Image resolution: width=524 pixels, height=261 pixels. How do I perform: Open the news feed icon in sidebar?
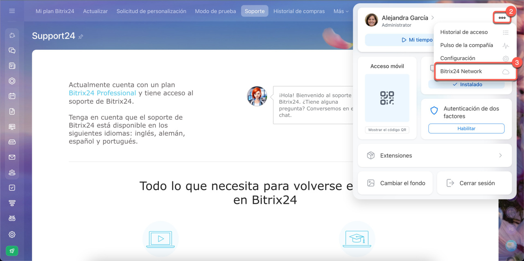(x=12, y=66)
